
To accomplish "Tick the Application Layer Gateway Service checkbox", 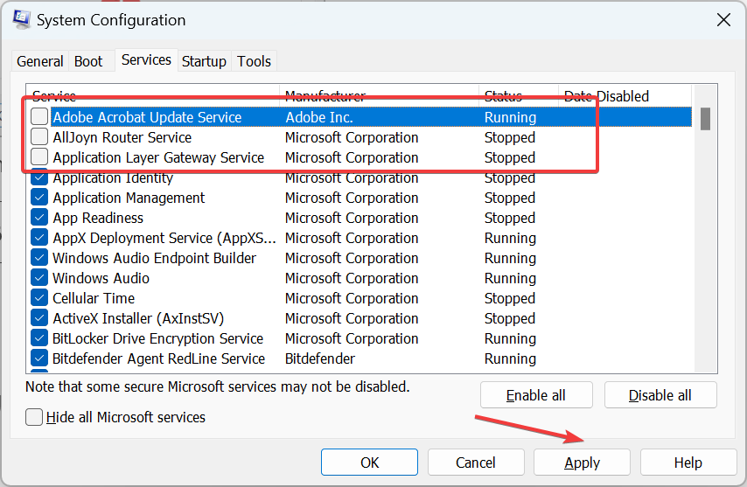I will pos(39,157).
